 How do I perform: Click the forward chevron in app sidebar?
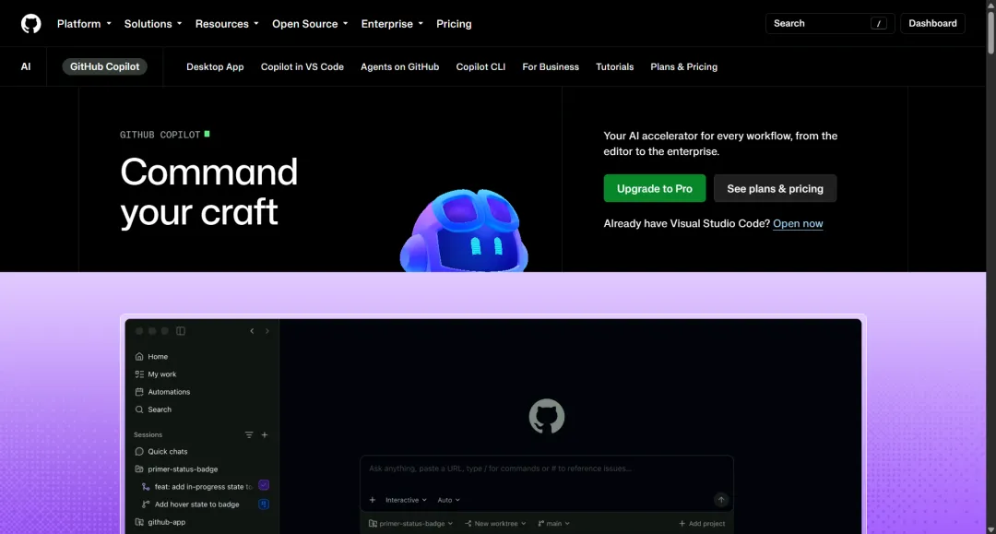pos(267,331)
